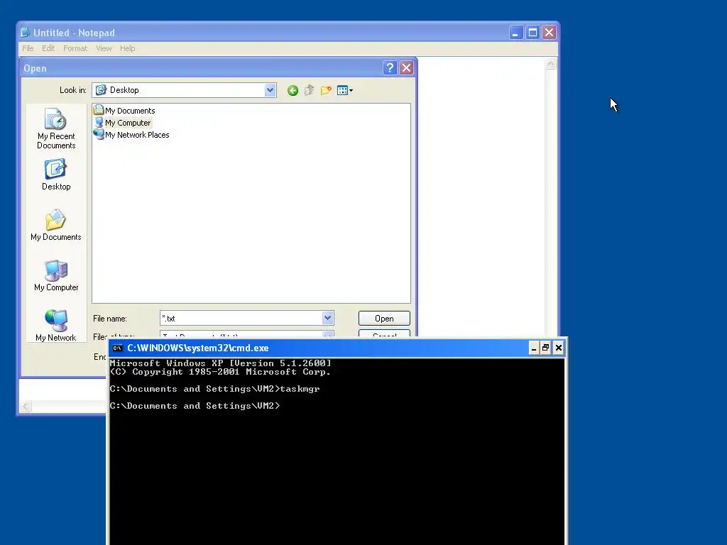Viewport: 727px width, 545px height.
Task: Click the Notepad title bar text
Action: [74, 33]
